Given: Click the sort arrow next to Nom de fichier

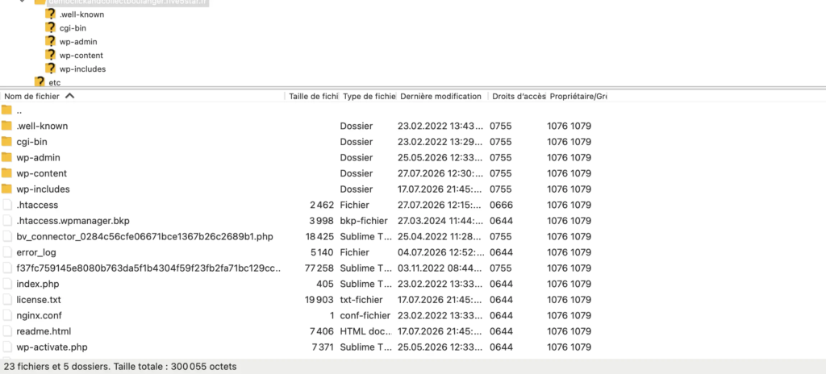Looking at the screenshot, I should tap(69, 97).
